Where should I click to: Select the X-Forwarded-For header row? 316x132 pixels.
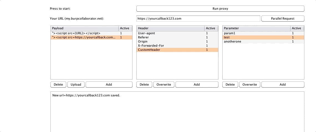tap(177, 46)
